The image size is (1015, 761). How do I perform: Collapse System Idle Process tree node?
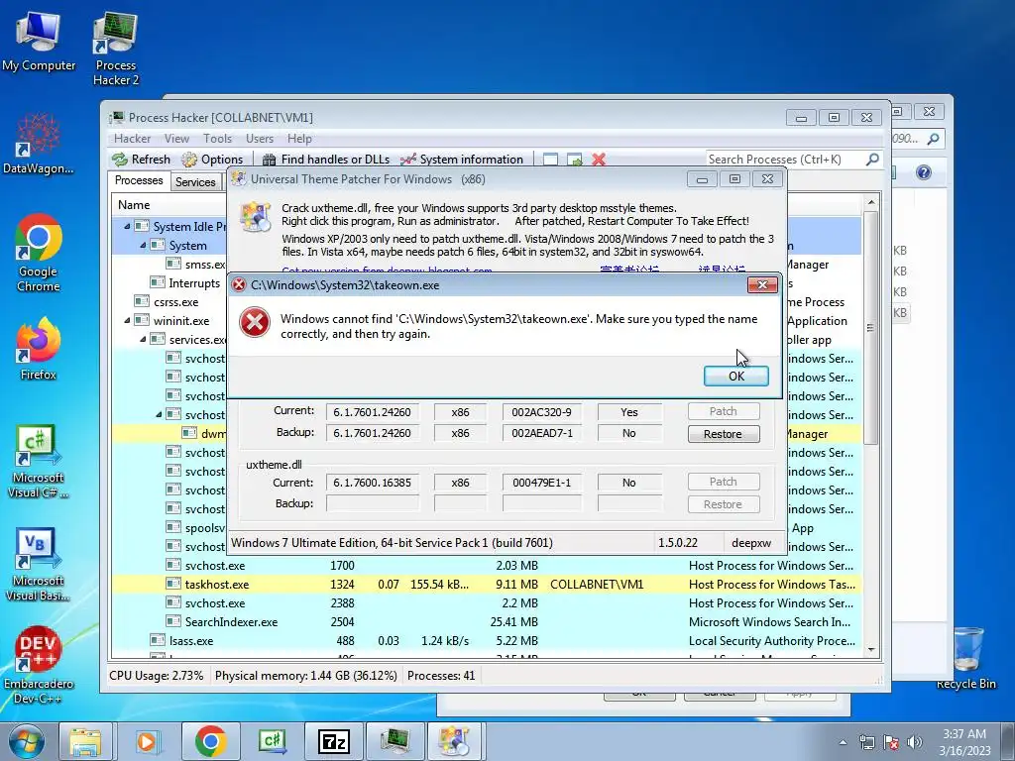click(x=127, y=227)
